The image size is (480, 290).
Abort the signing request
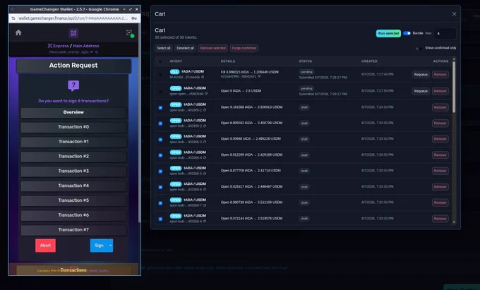point(45,246)
